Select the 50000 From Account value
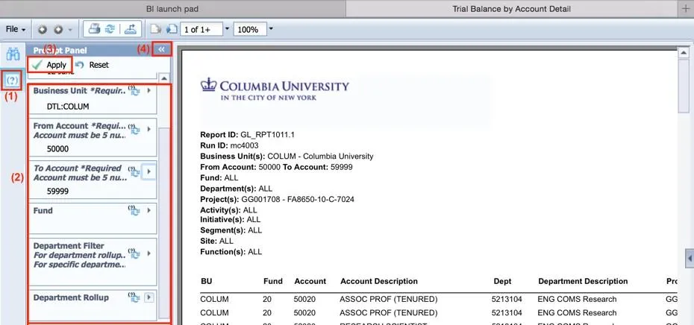Screen dimensions: 694x325 coord(58,149)
